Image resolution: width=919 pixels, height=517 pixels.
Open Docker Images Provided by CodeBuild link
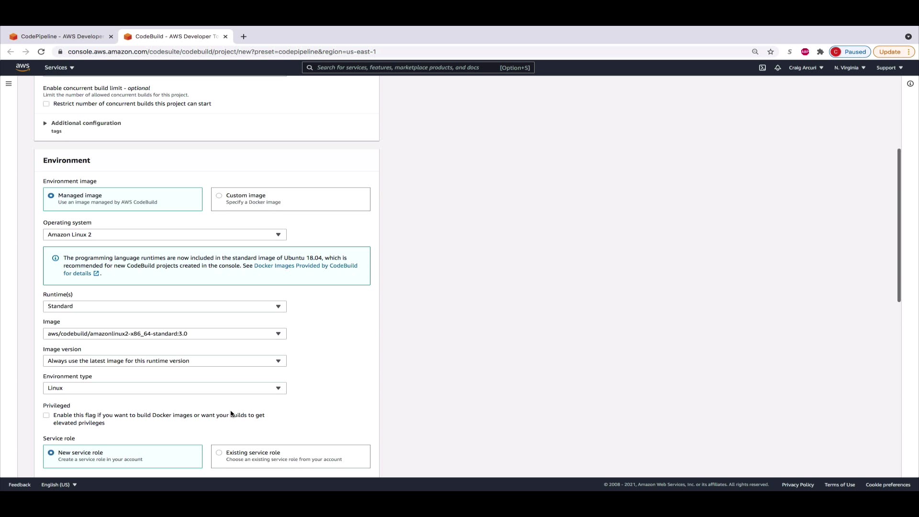(305, 266)
